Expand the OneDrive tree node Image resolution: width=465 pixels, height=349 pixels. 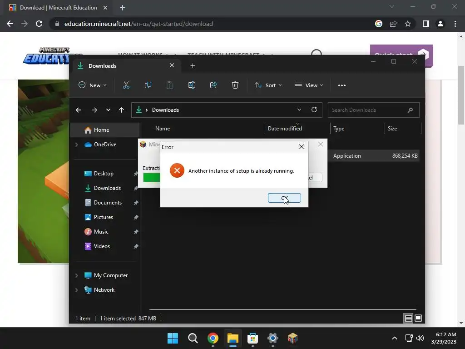click(x=76, y=145)
